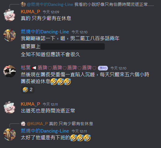The image size is (161, 148).
Task: Click KUMA_P's avatar at 12:09 message
Action: pyautogui.click(x=10, y=15)
